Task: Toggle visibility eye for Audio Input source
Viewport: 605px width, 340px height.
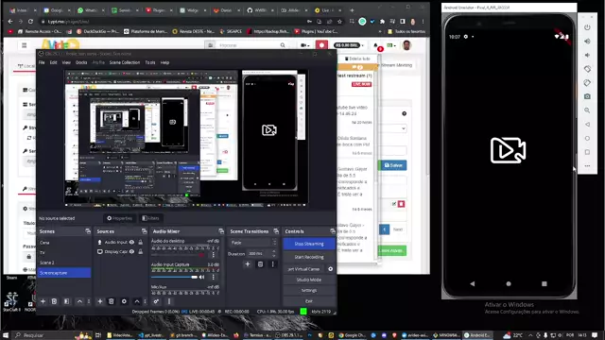Action: [x=131, y=242]
